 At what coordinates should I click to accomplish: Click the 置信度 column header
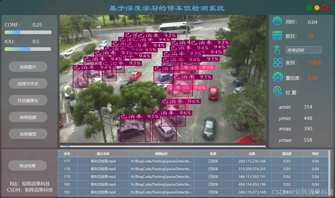[287, 154]
